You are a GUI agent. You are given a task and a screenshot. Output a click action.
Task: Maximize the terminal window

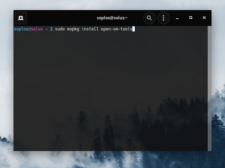(191, 18)
